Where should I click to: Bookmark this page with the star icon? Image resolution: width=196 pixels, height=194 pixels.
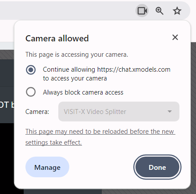[x=177, y=11]
